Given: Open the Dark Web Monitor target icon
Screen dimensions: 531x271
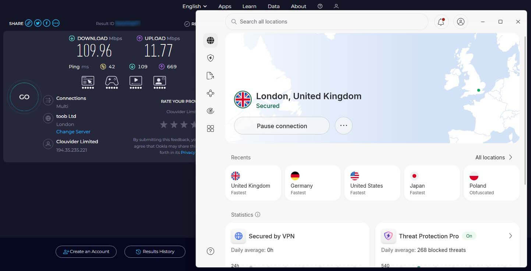Looking at the screenshot, I should pos(210,111).
